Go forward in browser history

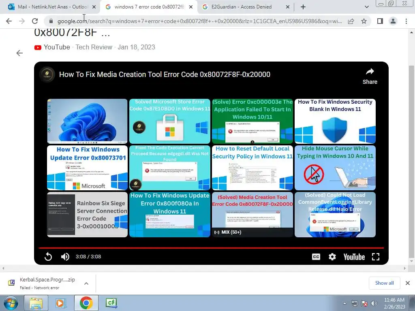coord(22,21)
